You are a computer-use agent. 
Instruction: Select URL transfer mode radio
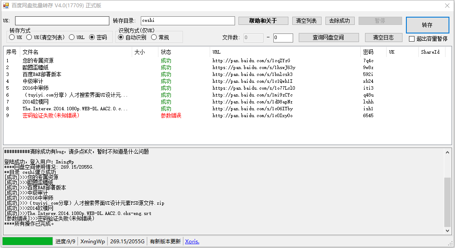click(72, 37)
